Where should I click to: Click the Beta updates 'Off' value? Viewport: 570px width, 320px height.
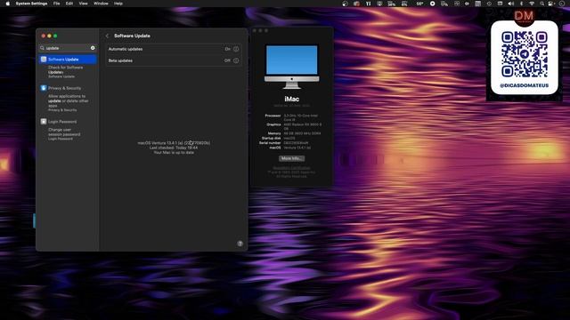click(227, 60)
